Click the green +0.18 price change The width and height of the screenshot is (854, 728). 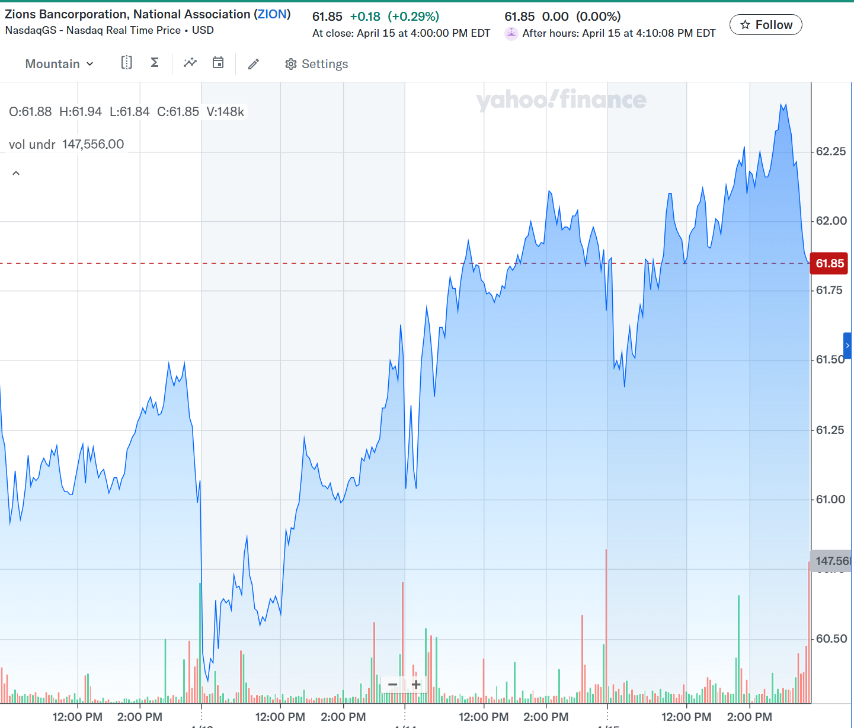(365, 17)
